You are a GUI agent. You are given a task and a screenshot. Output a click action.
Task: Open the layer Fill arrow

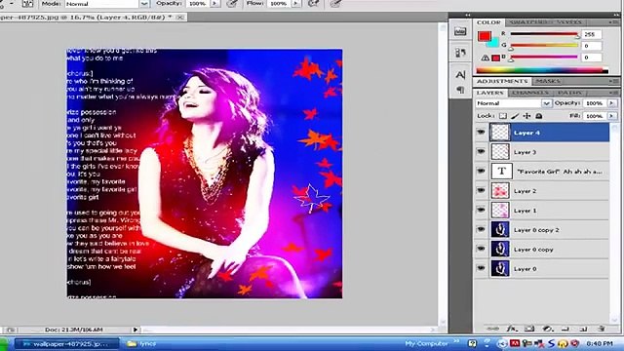(x=612, y=116)
